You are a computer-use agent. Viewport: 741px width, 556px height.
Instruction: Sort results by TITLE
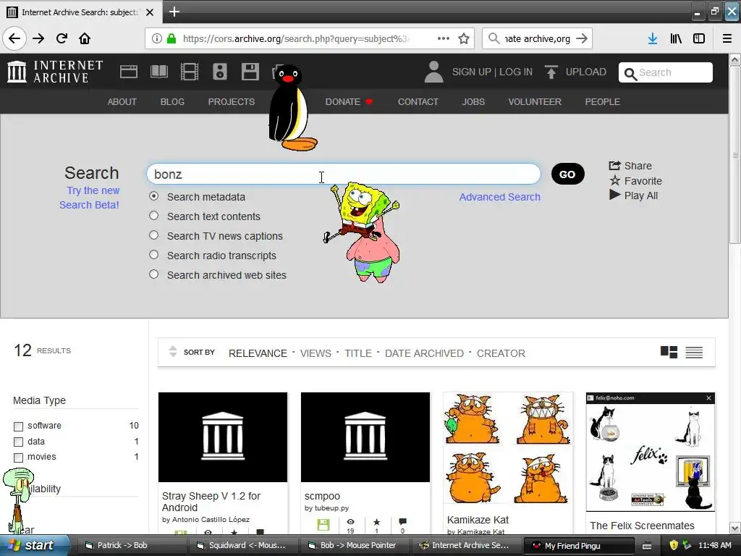pos(357,353)
